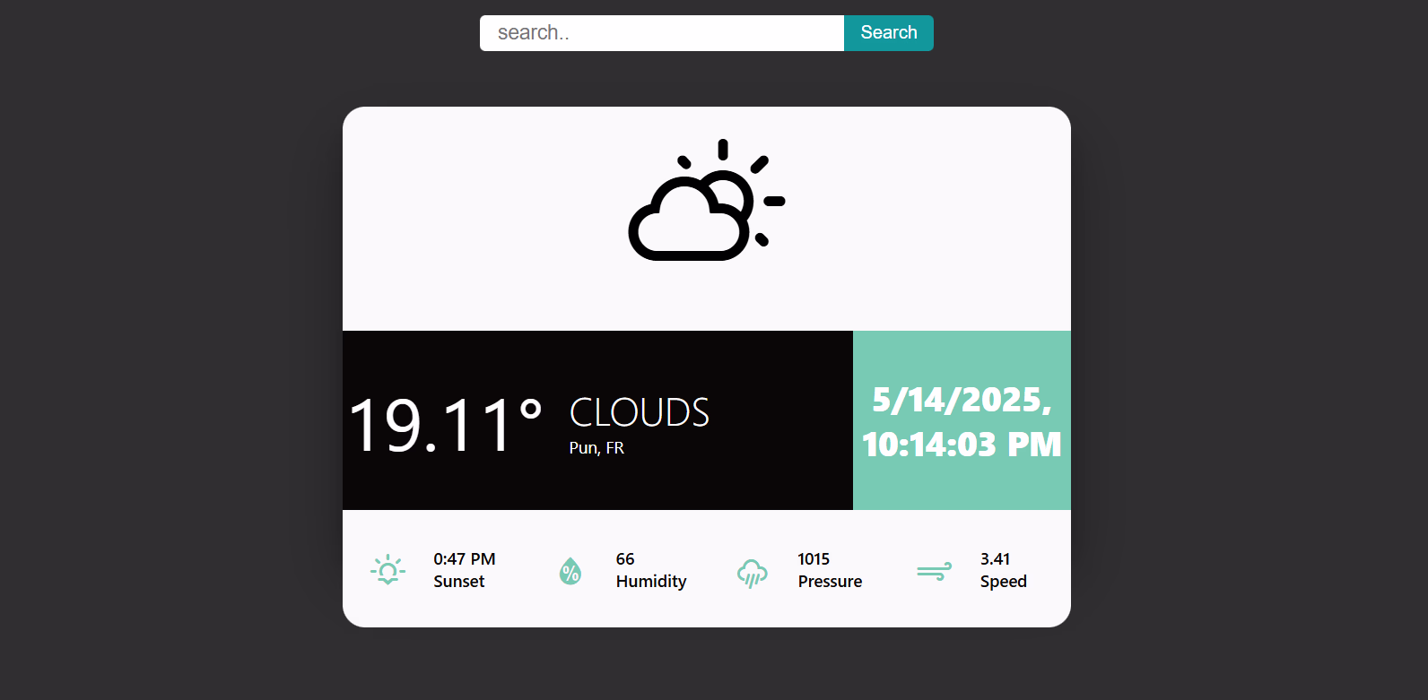The height and width of the screenshot is (700, 1428).
Task: Click the wind speed icon
Action: [934, 572]
